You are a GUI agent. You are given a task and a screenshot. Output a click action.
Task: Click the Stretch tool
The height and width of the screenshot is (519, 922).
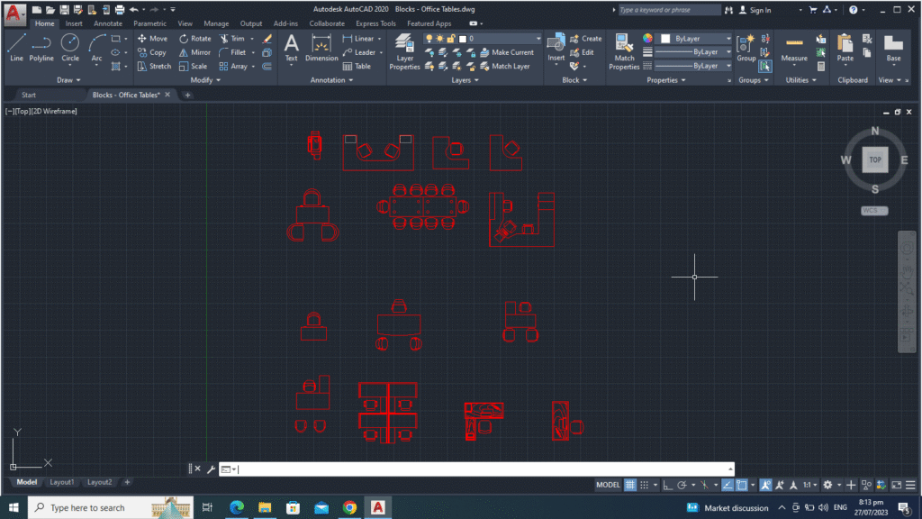tap(154, 67)
